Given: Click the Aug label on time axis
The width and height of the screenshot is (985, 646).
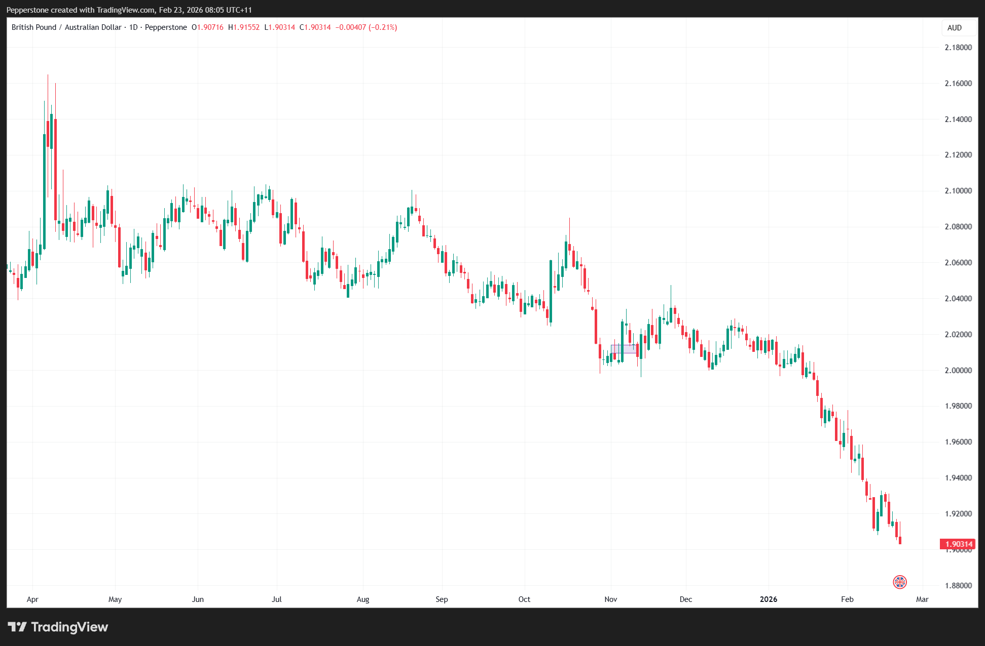Looking at the screenshot, I should coord(363,599).
